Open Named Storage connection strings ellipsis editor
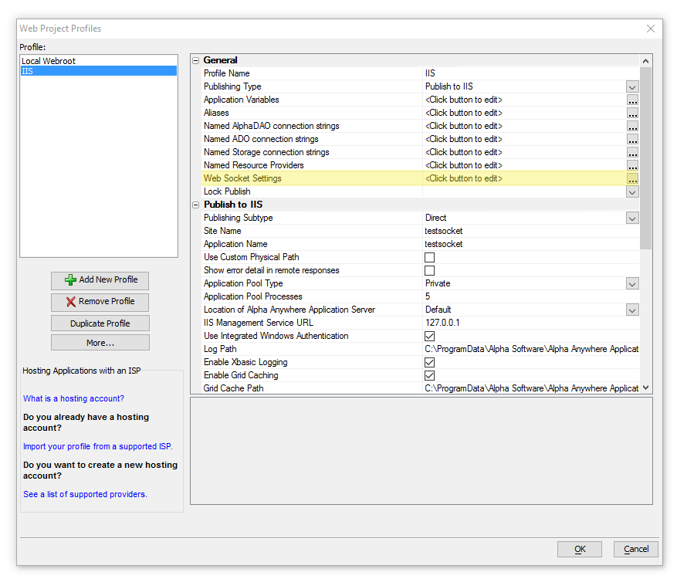 [x=632, y=153]
